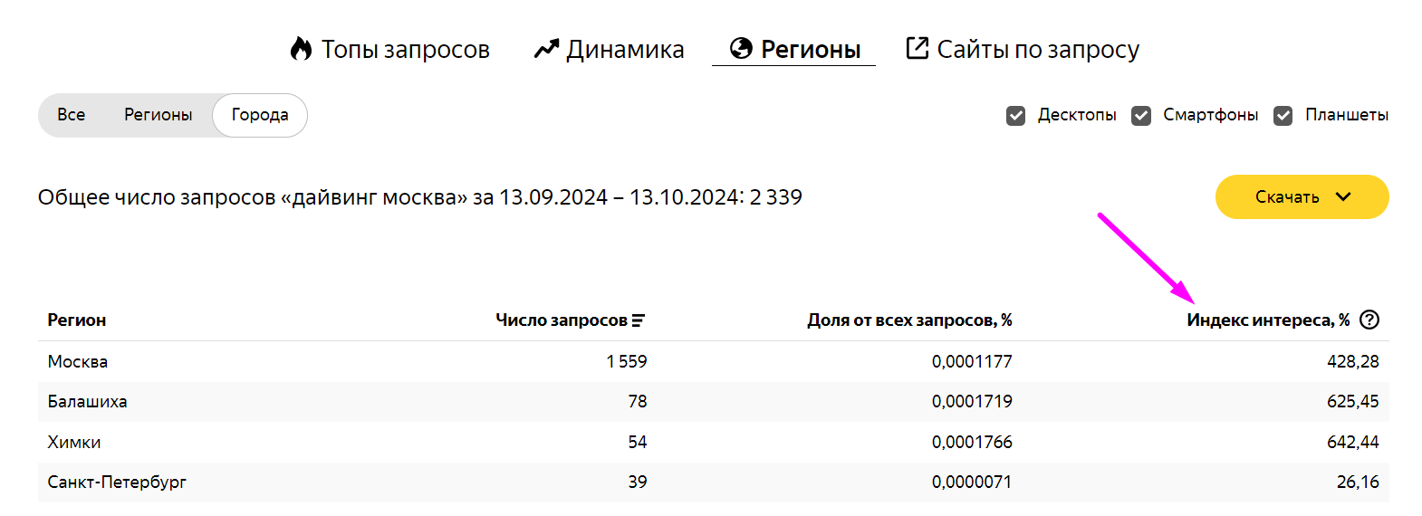
Task: Select the Все filter option
Action: point(72,115)
